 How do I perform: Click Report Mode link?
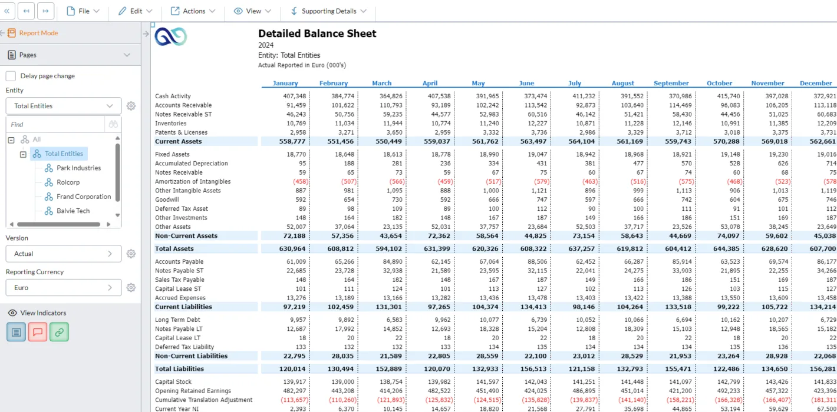tap(38, 33)
